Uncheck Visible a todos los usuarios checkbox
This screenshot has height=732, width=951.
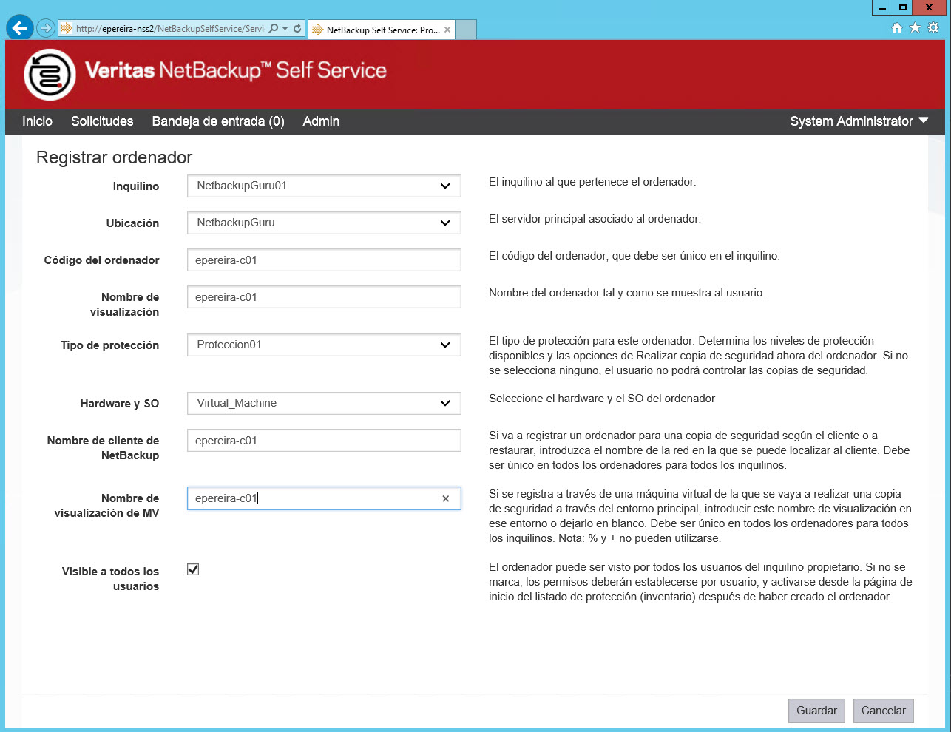pyautogui.click(x=193, y=569)
